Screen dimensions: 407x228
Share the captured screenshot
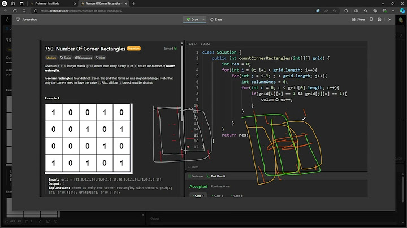(358, 19)
